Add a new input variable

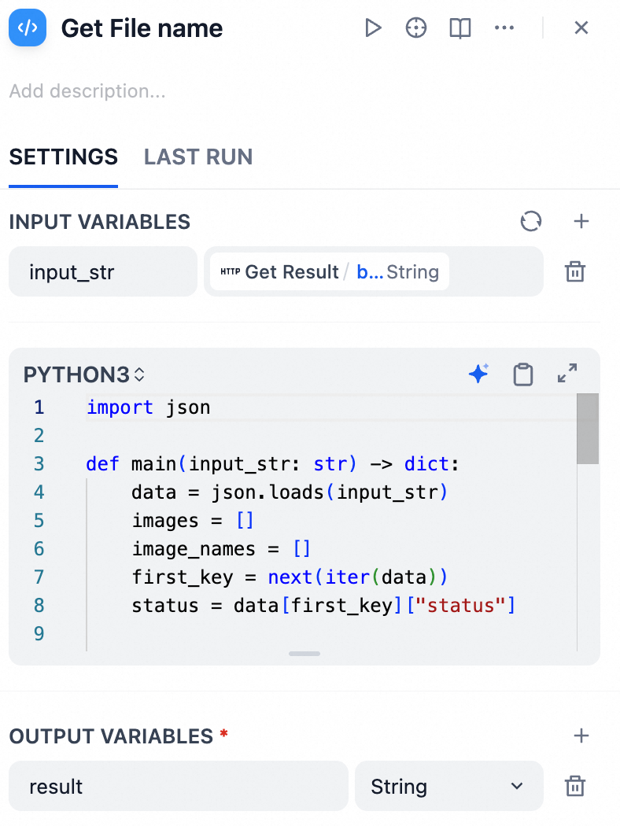pyautogui.click(x=581, y=221)
